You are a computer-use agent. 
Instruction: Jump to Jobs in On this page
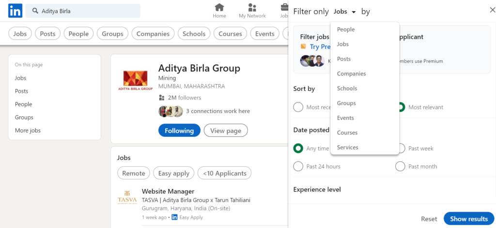pyautogui.click(x=20, y=78)
